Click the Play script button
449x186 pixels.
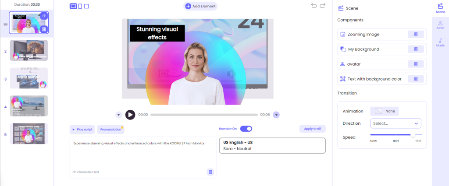[x=82, y=130]
